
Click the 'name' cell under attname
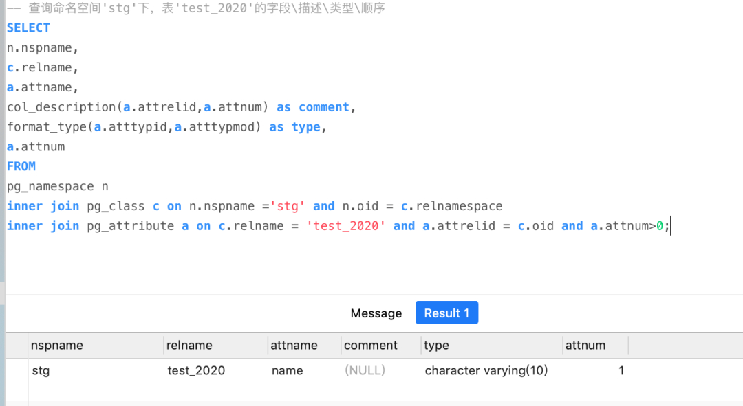304,370
